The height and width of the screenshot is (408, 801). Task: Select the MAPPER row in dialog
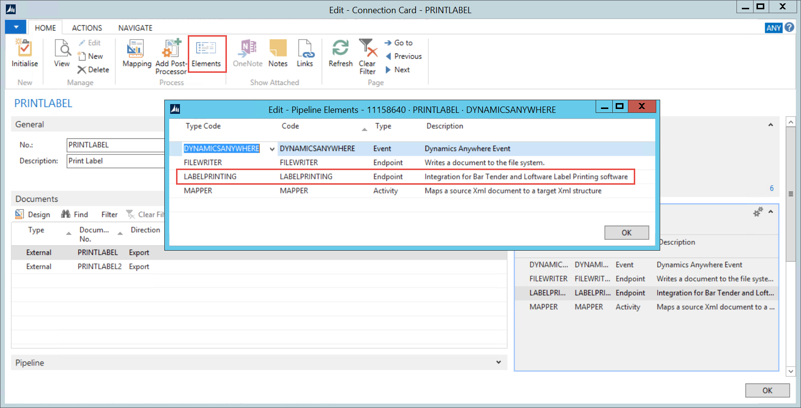412,191
